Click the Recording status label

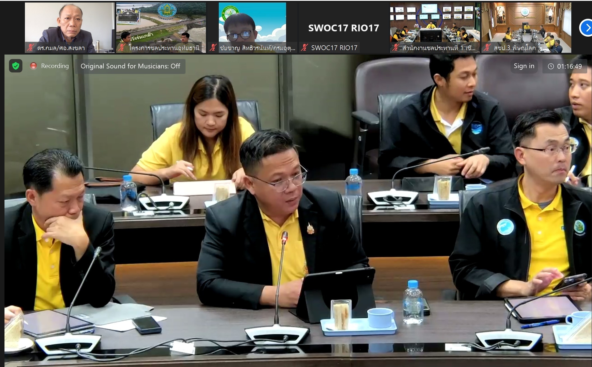click(55, 66)
